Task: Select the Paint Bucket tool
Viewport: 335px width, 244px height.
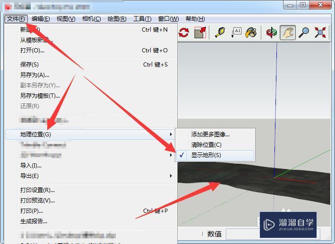Action: (x=251, y=33)
